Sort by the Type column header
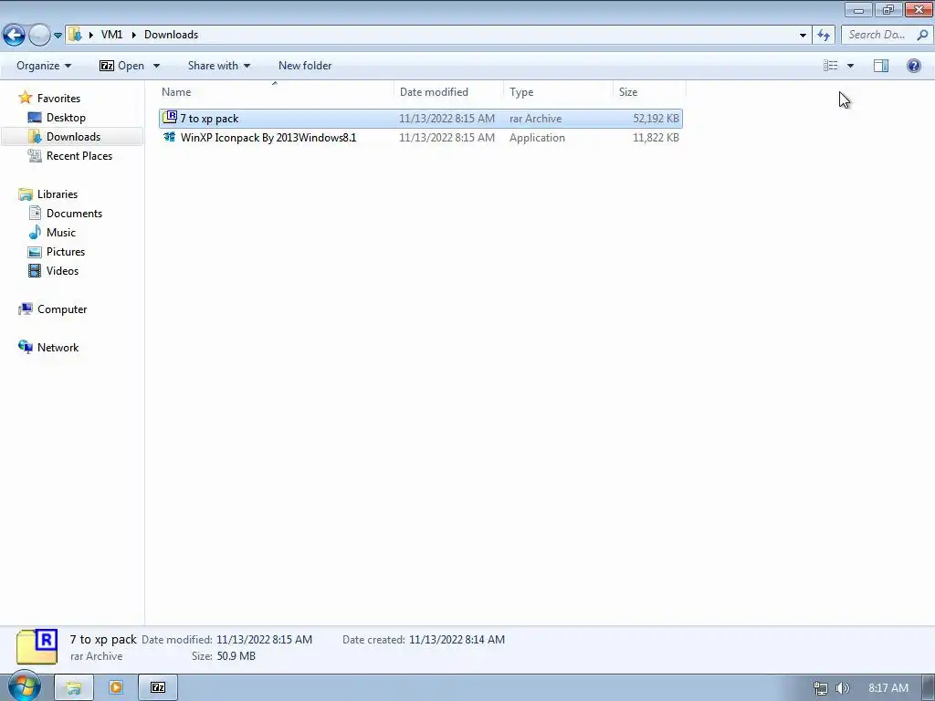This screenshot has height=701, width=935. click(x=558, y=92)
